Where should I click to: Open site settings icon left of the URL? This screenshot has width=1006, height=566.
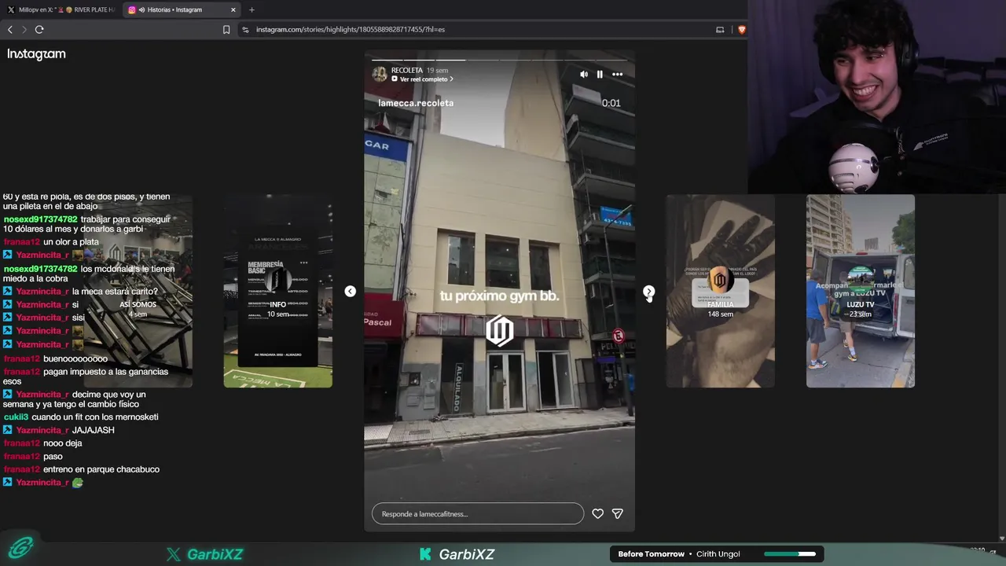(x=246, y=29)
